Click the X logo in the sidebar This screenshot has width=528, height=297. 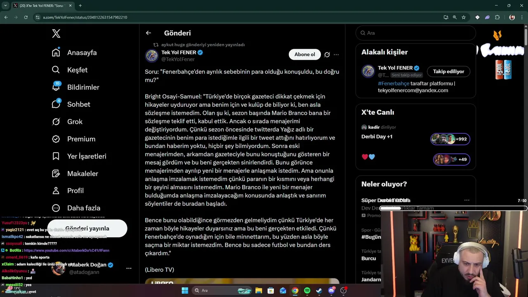click(x=56, y=33)
